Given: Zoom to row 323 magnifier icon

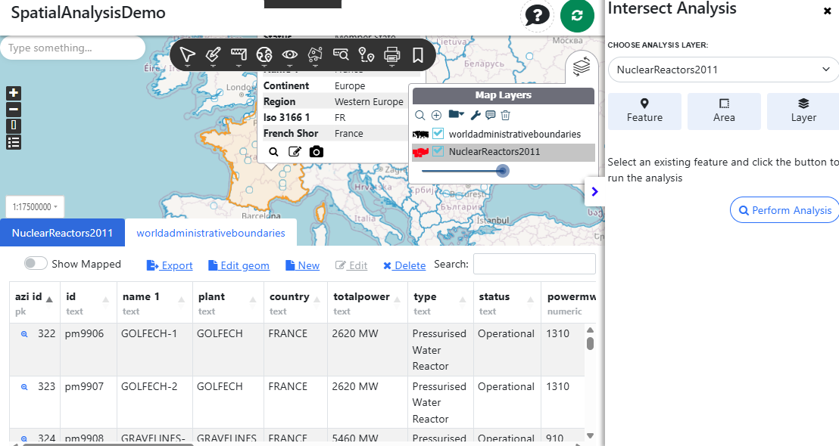Looking at the screenshot, I should 24,387.
